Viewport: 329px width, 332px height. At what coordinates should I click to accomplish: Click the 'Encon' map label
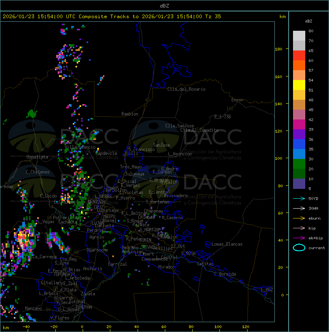[237, 100]
